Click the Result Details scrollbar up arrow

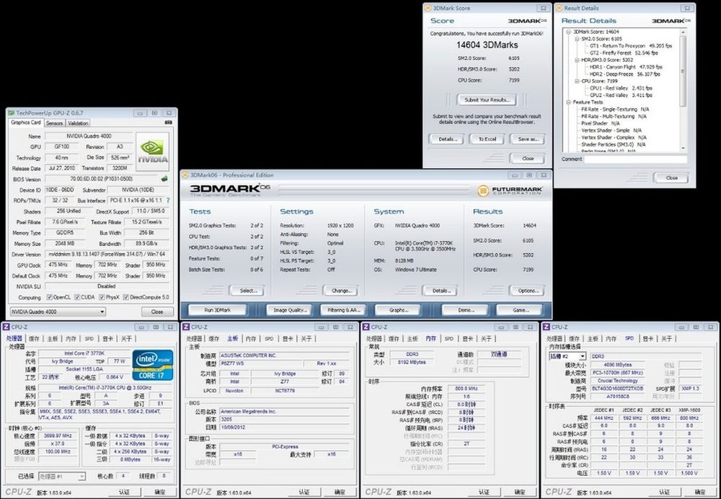point(683,32)
